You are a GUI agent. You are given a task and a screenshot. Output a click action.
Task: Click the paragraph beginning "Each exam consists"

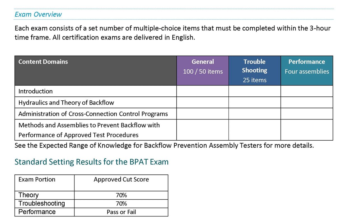[x=172, y=33]
